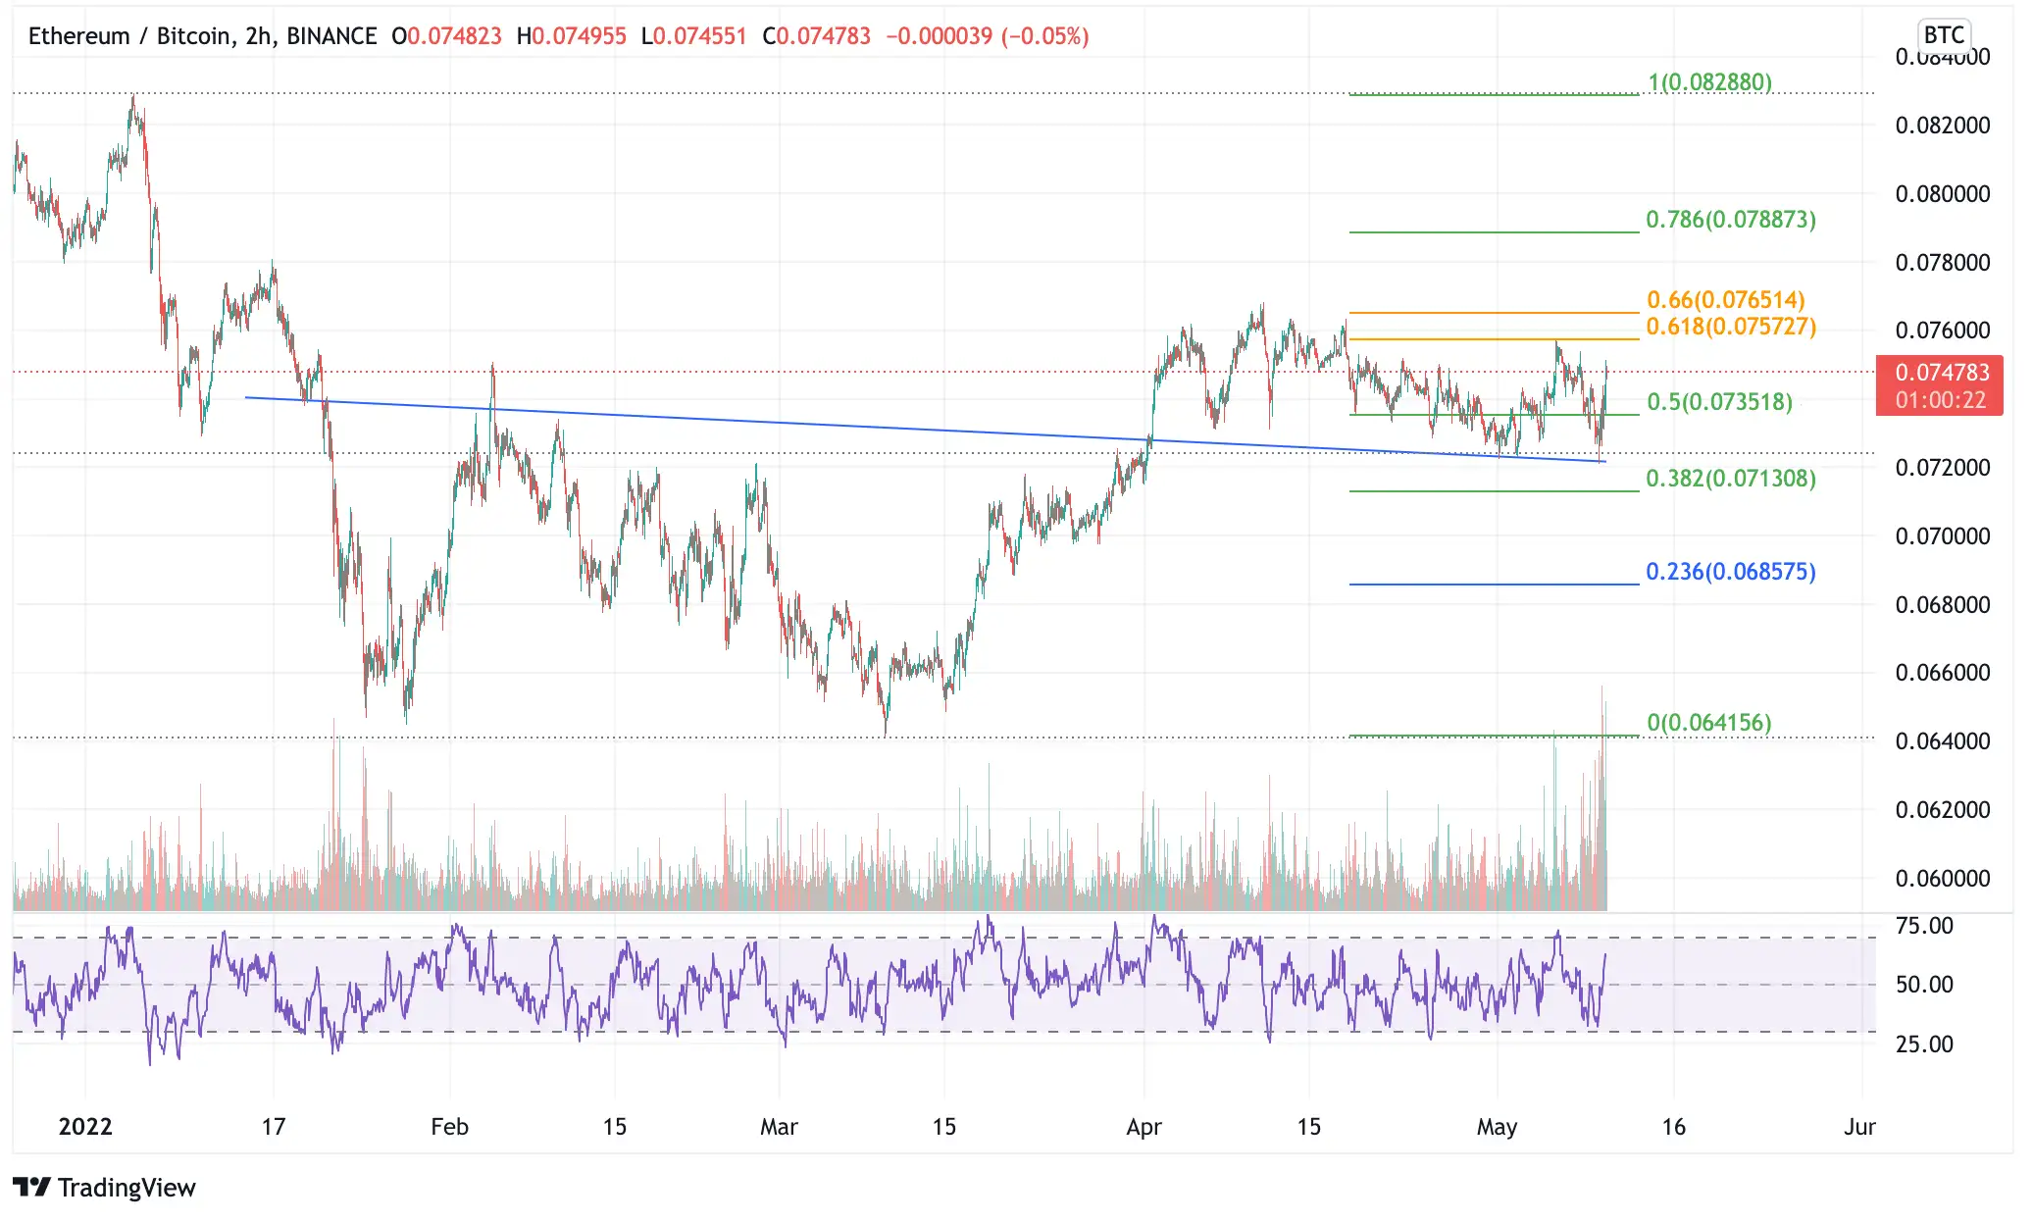Select the orange 0.66(0.076514) Fibonacci label
Viewport: 2033px width, 1222px height.
pos(1726,299)
